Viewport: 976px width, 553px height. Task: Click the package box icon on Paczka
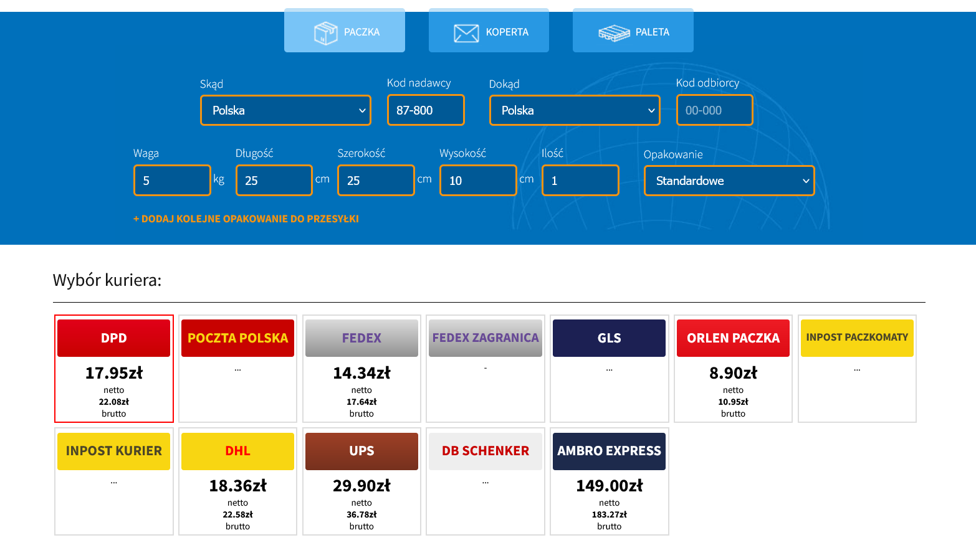(325, 32)
